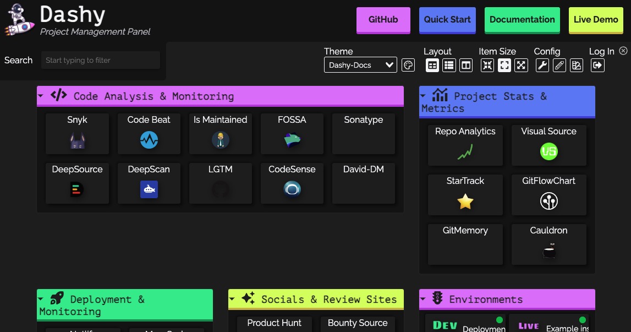Switch to the list layout icon
The height and width of the screenshot is (332, 631).
(x=449, y=65)
